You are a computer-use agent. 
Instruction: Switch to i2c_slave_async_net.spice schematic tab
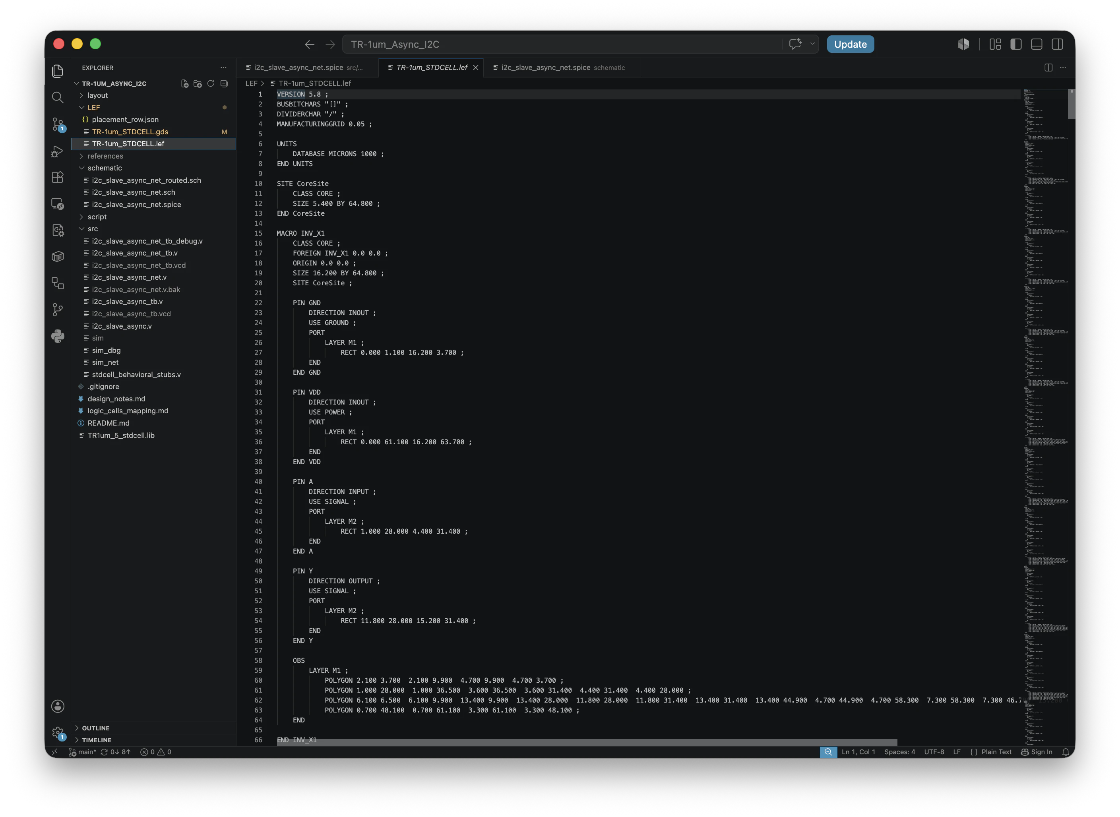pyautogui.click(x=562, y=68)
